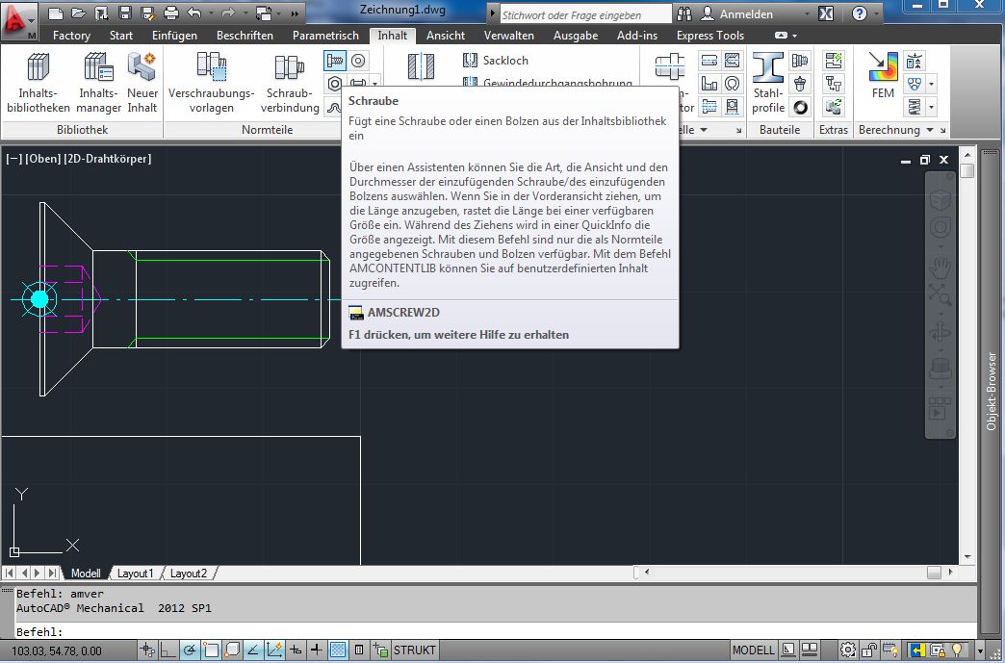The image size is (1005, 663).
Task: Click the new drawing icon in quick access toolbar
Action: point(56,13)
